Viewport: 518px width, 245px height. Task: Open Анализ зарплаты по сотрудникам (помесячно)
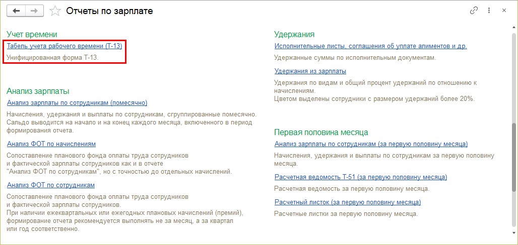77,103
